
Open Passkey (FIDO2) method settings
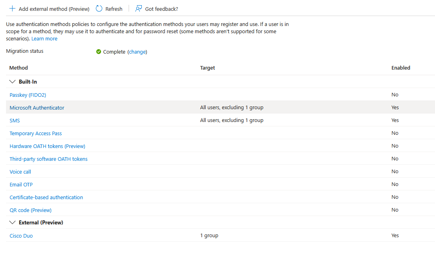click(x=28, y=95)
